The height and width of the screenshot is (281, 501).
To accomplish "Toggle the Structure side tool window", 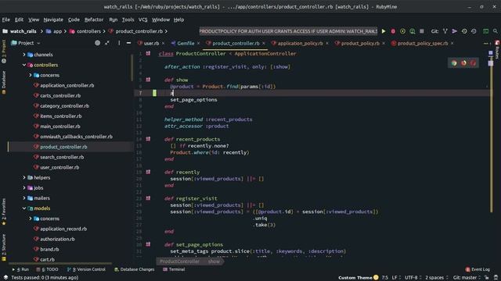I will (4, 248).
